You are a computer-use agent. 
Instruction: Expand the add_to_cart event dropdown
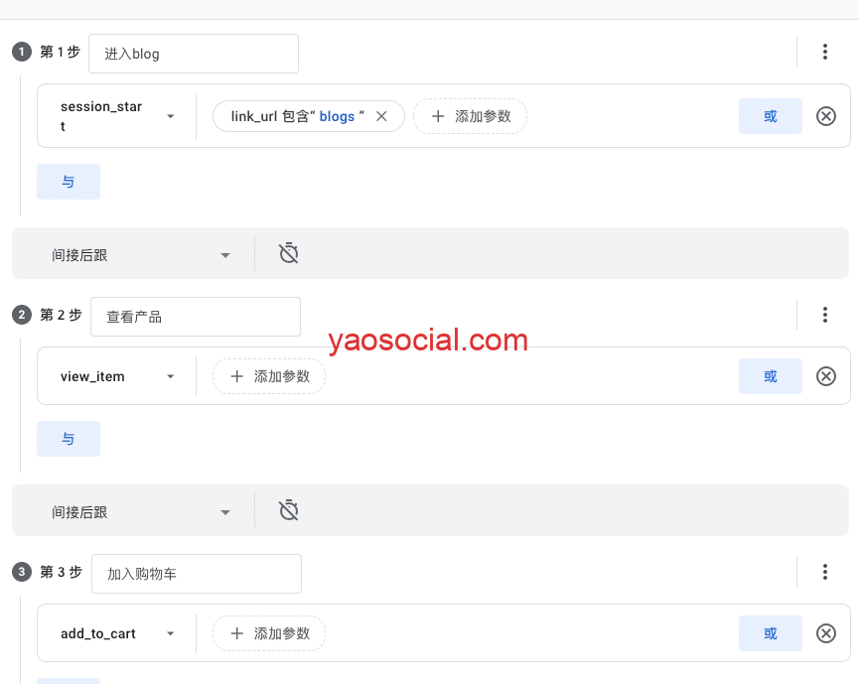pyautogui.click(x=170, y=633)
